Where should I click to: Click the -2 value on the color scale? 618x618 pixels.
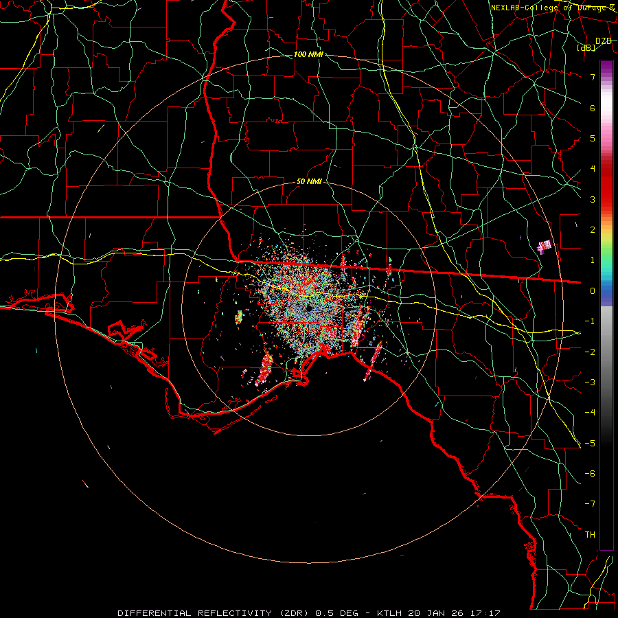590,352
